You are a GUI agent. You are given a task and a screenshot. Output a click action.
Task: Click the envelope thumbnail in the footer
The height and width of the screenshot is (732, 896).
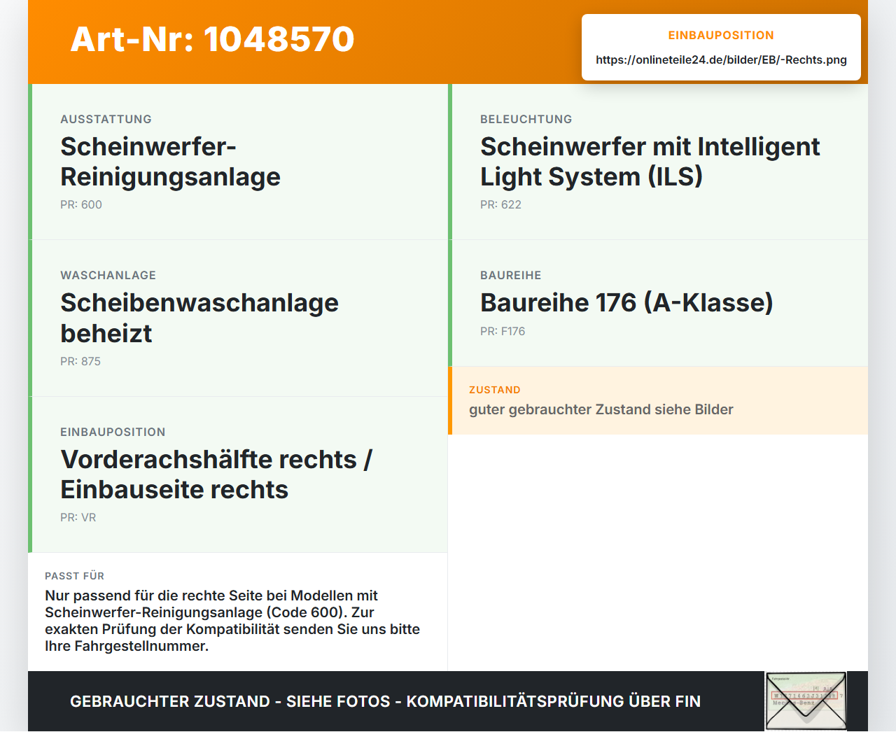[806, 701]
